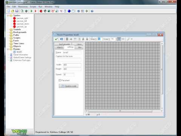Viewport: 181px width, 136px height.
Task: Create a new font from the toolbar
Action: pyautogui.click(x=61, y=11)
